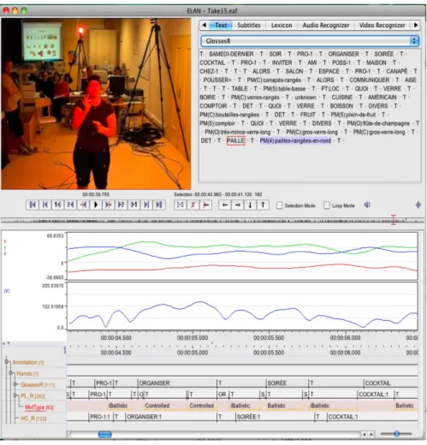Go to previous annotation with left arrow
427x445 pixels.
click(x=225, y=205)
